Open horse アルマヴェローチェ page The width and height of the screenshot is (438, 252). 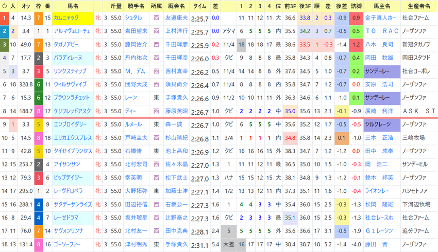(x=72, y=31)
